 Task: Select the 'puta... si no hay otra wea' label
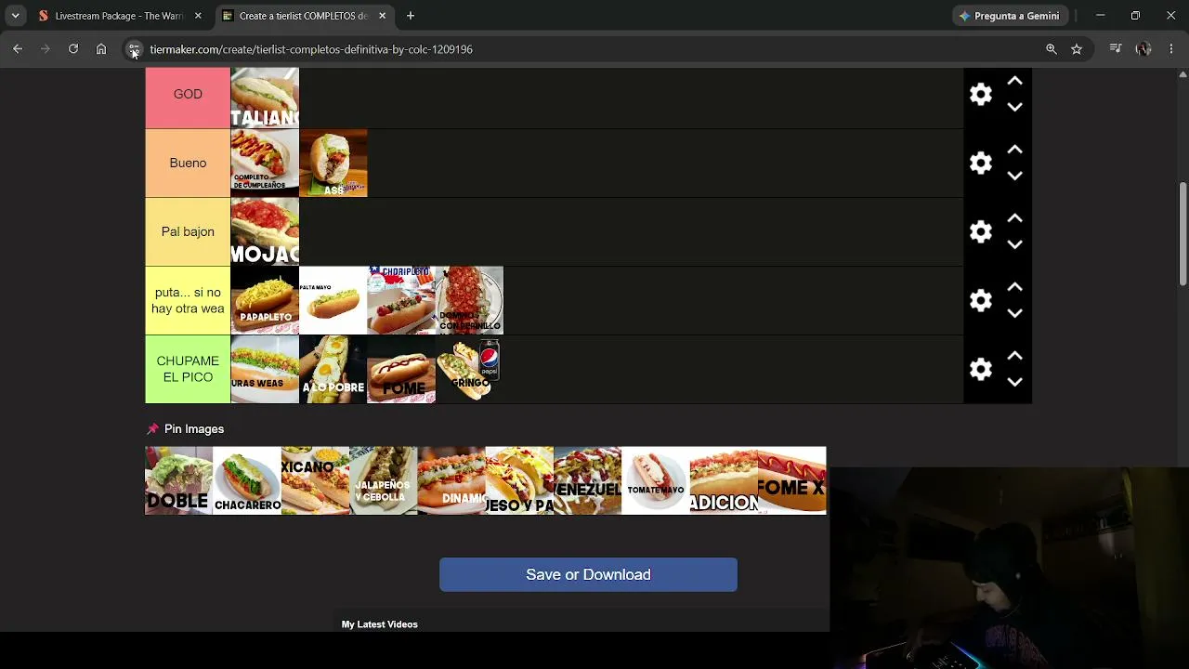coord(188,300)
